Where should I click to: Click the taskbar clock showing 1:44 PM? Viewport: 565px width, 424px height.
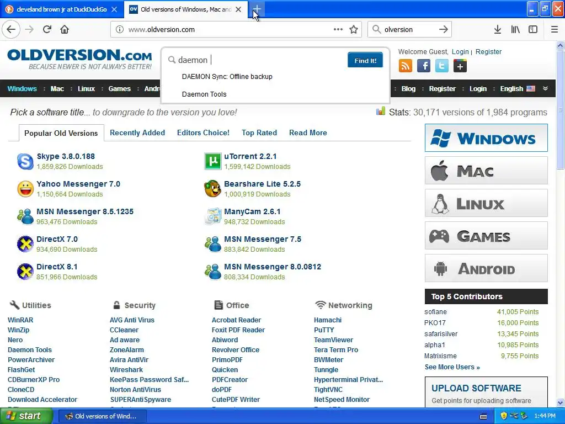pyautogui.click(x=545, y=416)
